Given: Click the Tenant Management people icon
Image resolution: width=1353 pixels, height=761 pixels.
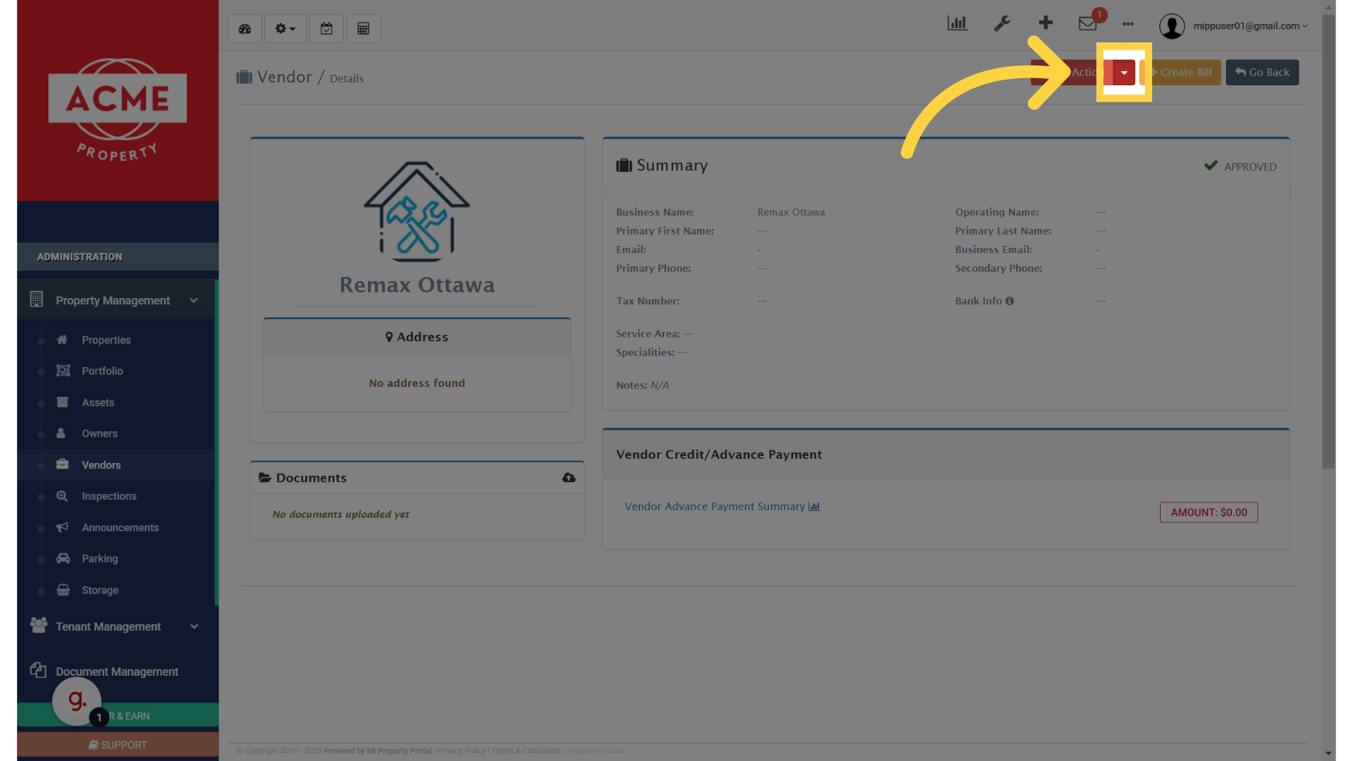Looking at the screenshot, I should [38, 625].
